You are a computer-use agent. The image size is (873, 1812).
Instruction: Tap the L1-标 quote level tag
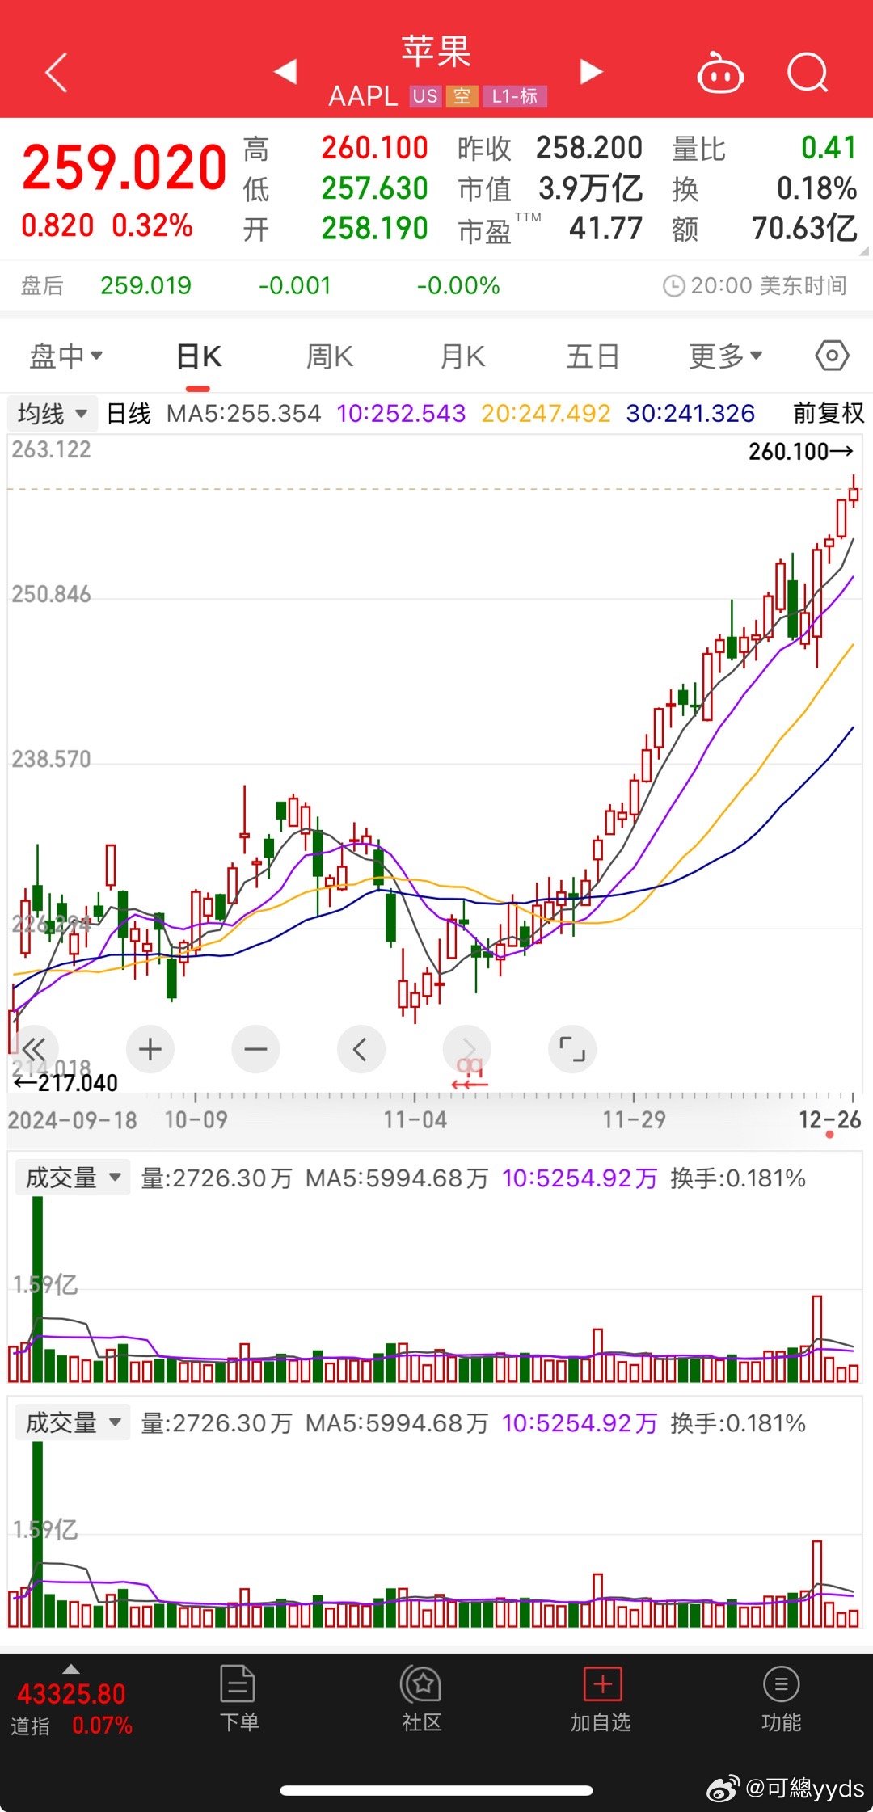pos(515,96)
